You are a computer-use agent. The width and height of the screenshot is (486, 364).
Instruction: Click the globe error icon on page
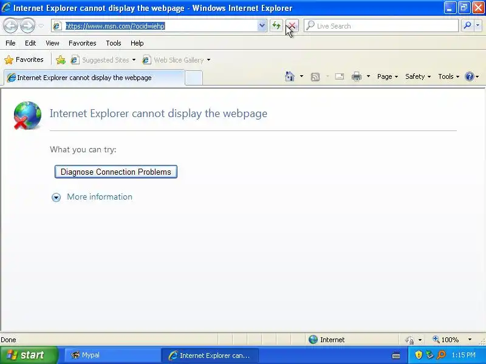tap(27, 115)
